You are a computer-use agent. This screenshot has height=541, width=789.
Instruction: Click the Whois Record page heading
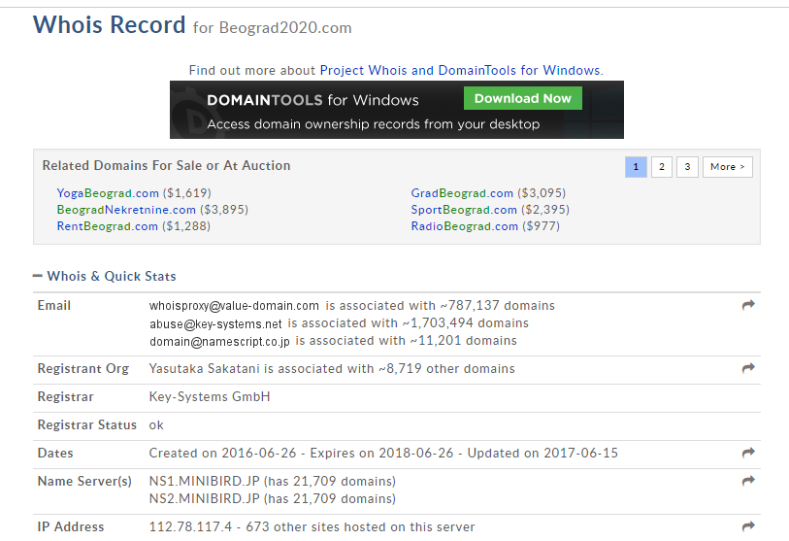point(110,24)
